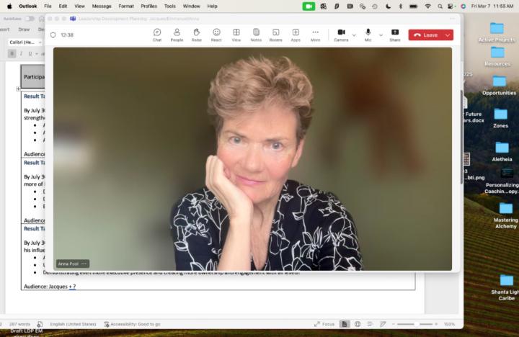The image size is (519, 337).
Task: Click the green camera-in-use indicator
Action: pos(309,6)
